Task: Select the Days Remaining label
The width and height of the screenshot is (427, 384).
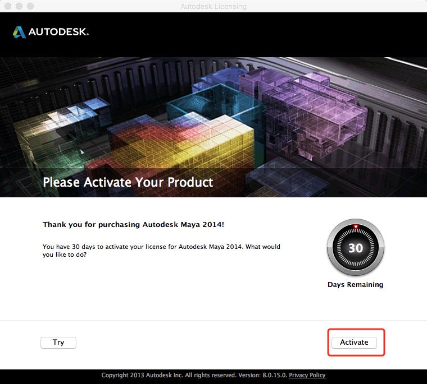Action: point(356,285)
